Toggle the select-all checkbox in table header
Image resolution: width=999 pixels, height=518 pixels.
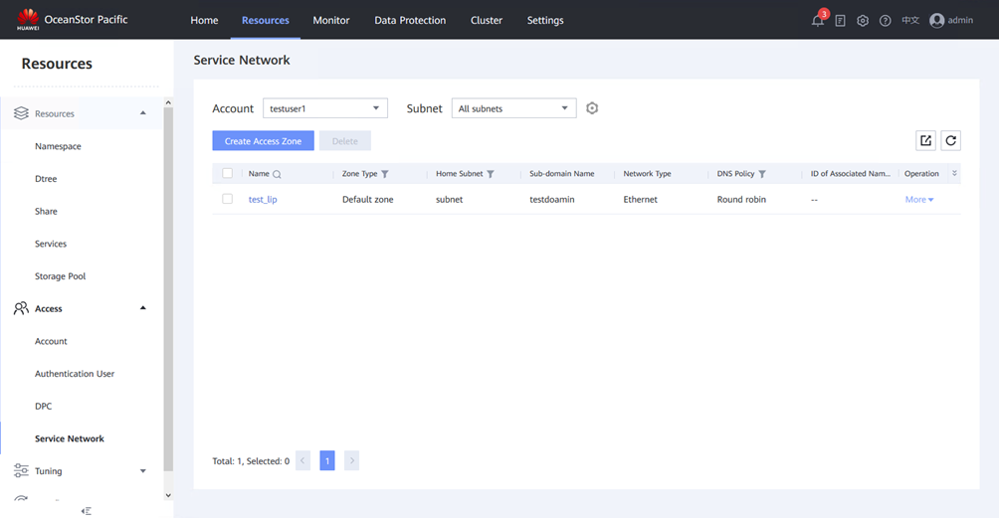pos(227,173)
